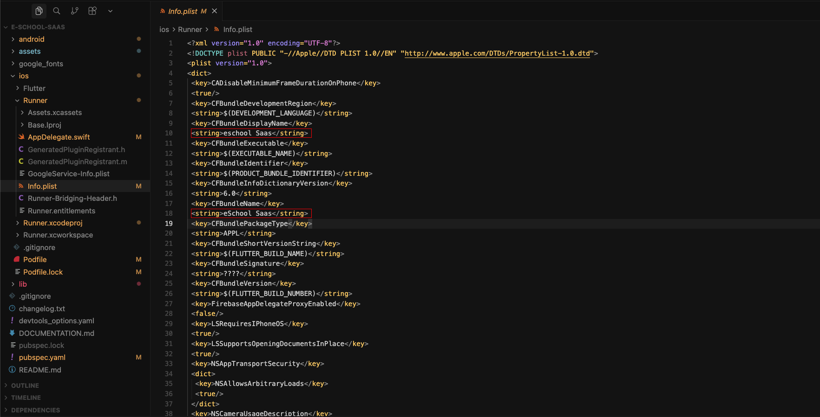Click the ios breadcrumb segment
This screenshot has height=417, width=820.
coord(164,30)
